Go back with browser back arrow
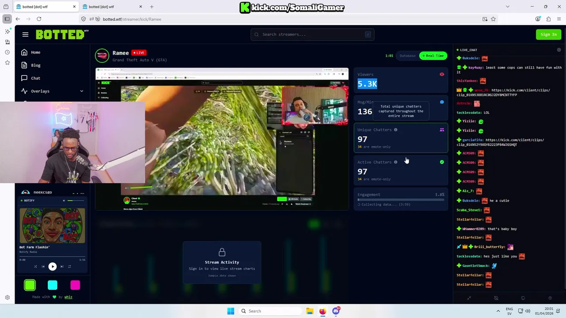This screenshot has width=566, height=318. 18,19
